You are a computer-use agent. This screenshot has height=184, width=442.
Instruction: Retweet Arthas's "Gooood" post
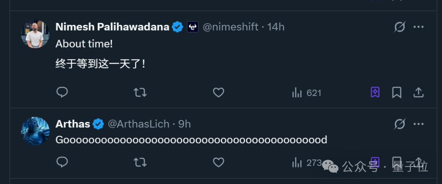(140, 162)
